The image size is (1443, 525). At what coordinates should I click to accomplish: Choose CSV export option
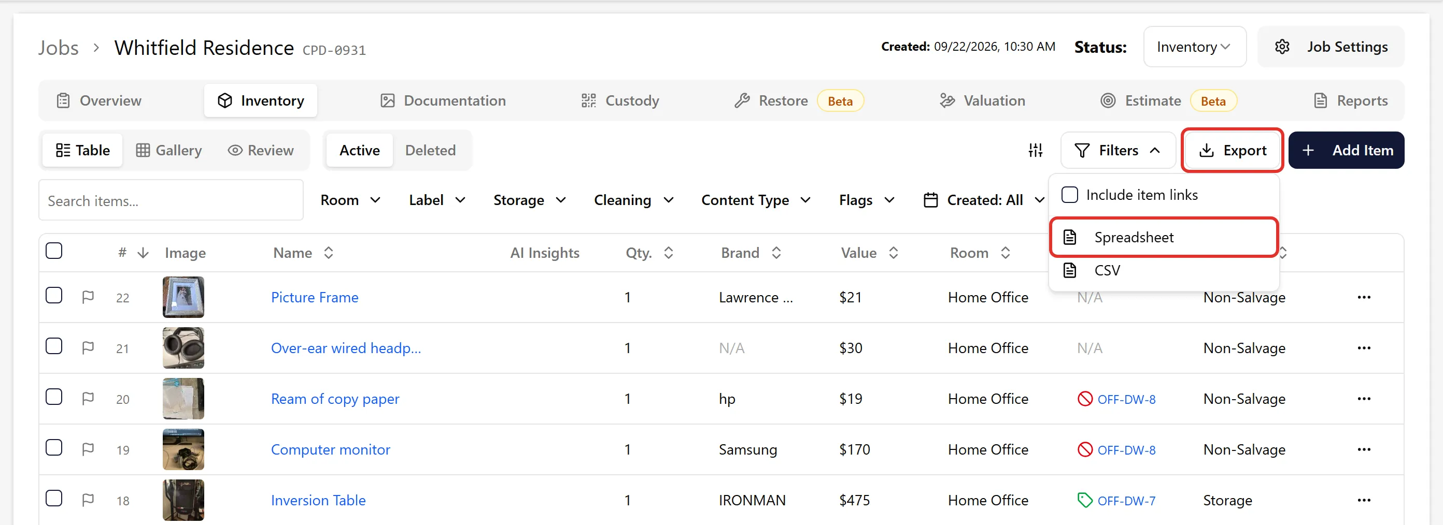tap(1164, 270)
